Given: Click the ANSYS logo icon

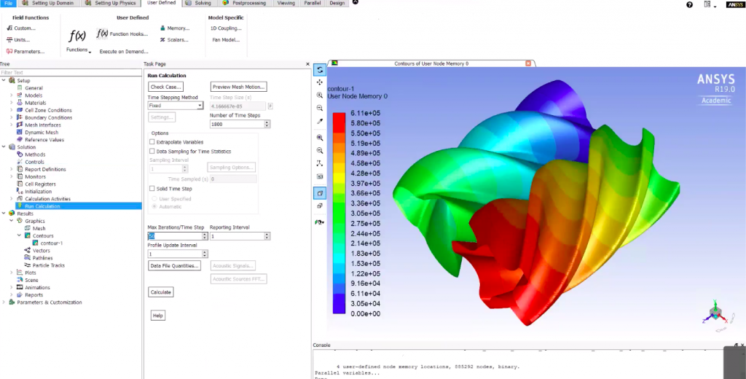Looking at the screenshot, I should (734, 5).
